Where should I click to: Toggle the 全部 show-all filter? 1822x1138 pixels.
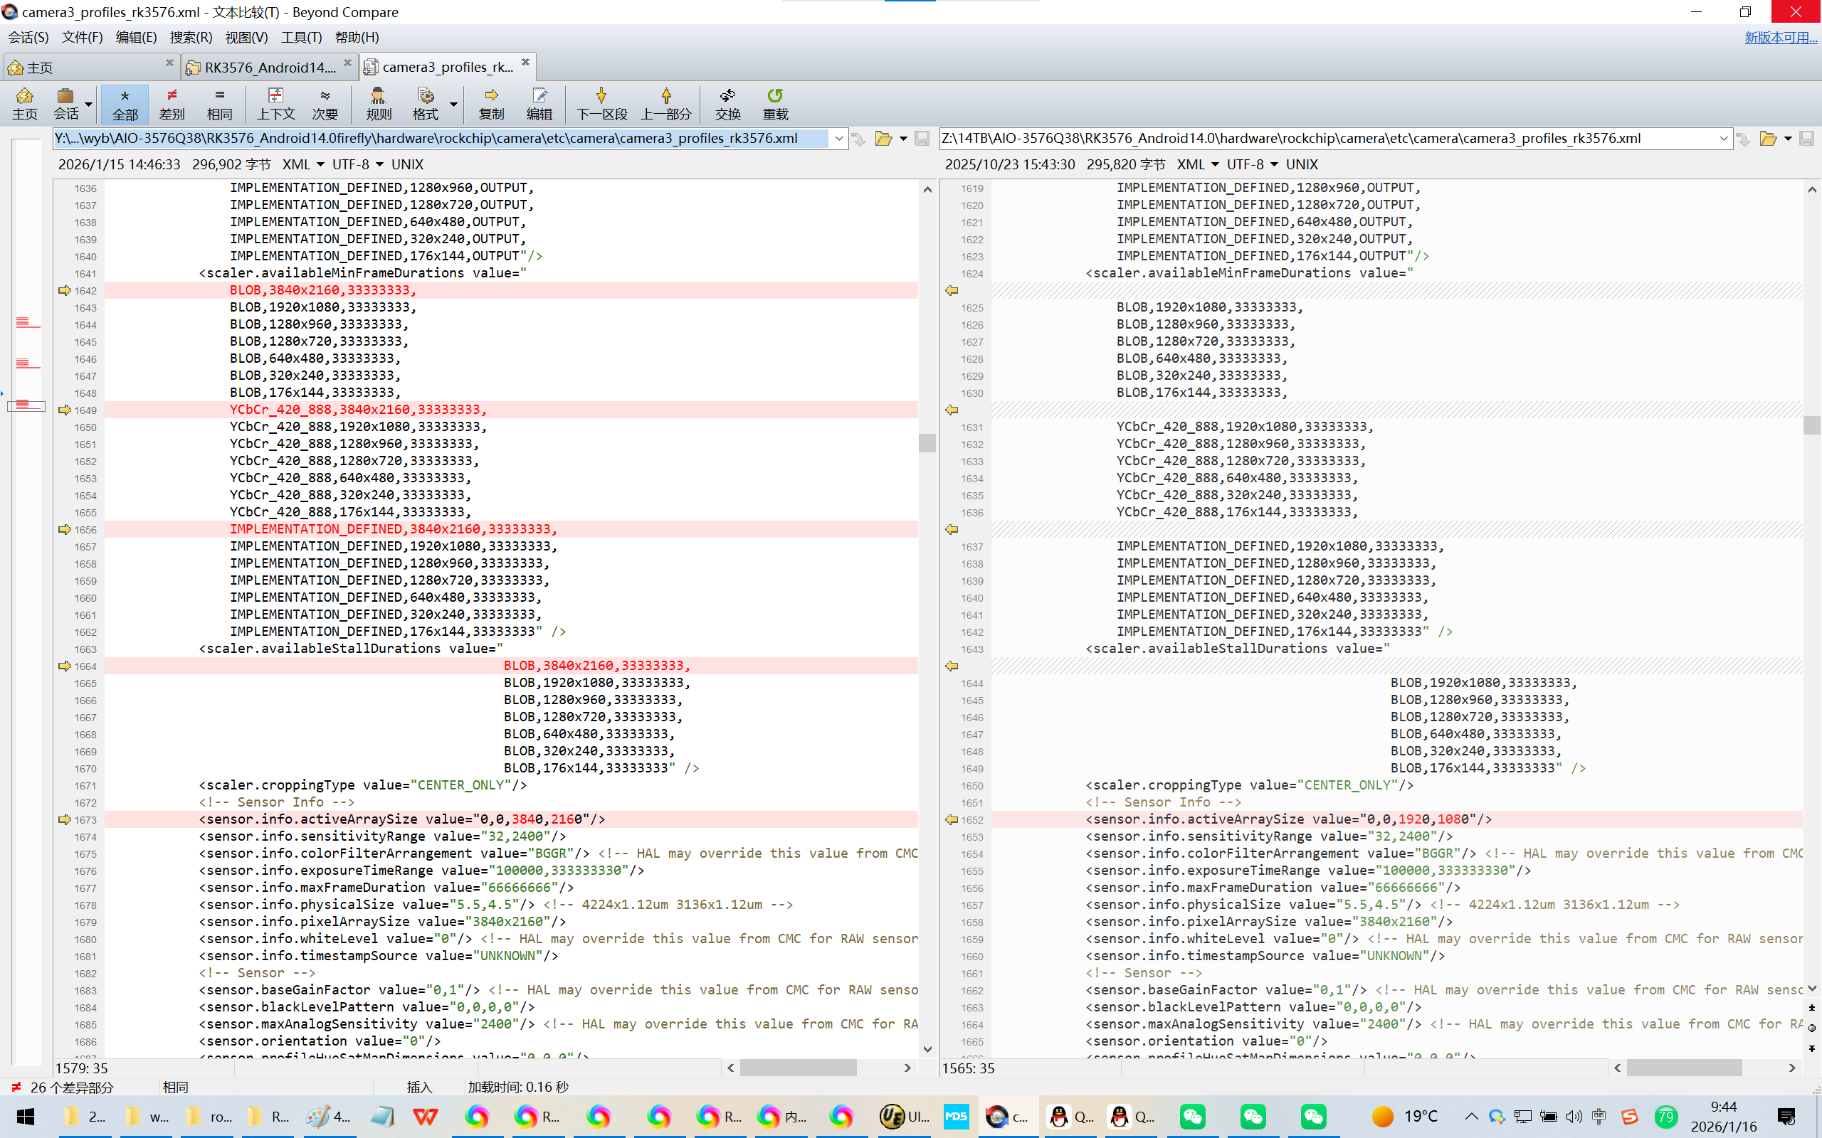(x=125, y=103)
